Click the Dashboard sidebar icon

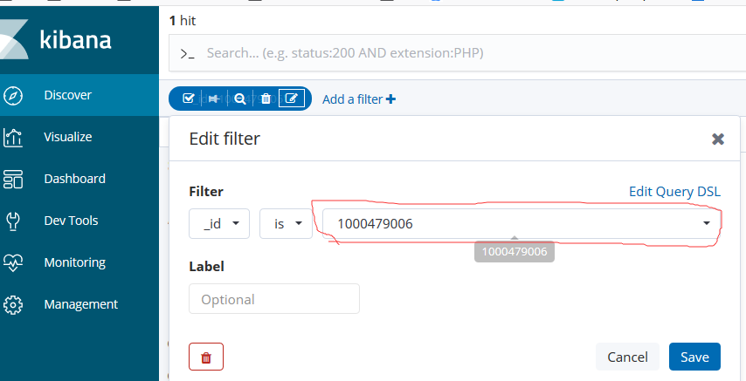point(13,179)
